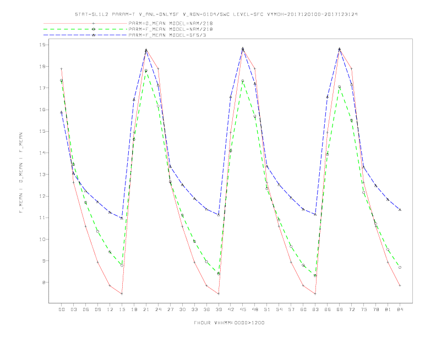Image resolution: width=436 pixels, height=337 pixels.
Task: Click x-axis tick label 18
Action: point(134,309)
